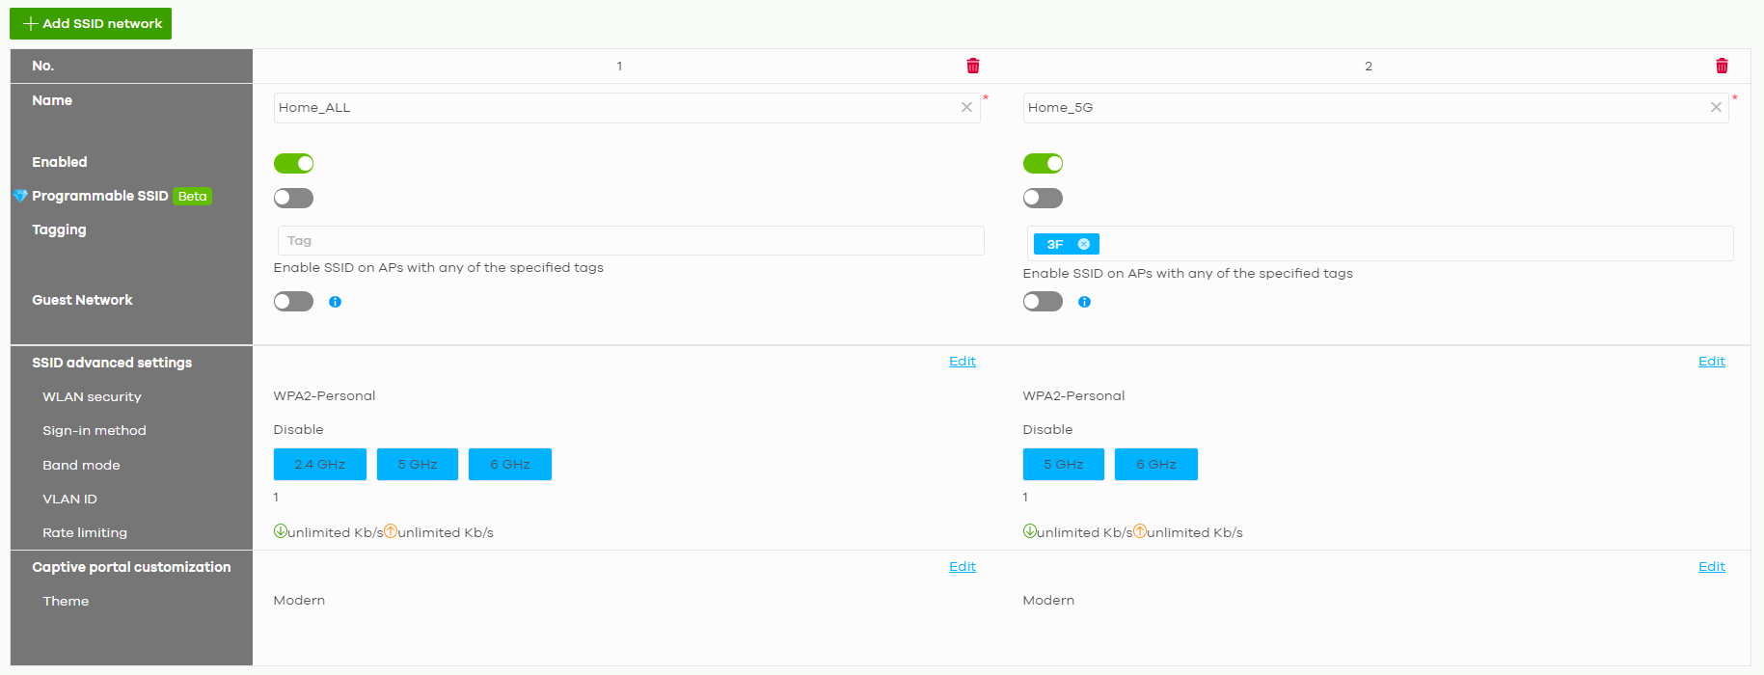Click the Programmable SSID diamond icon
1764x675 pixels.
click(20, 196)
